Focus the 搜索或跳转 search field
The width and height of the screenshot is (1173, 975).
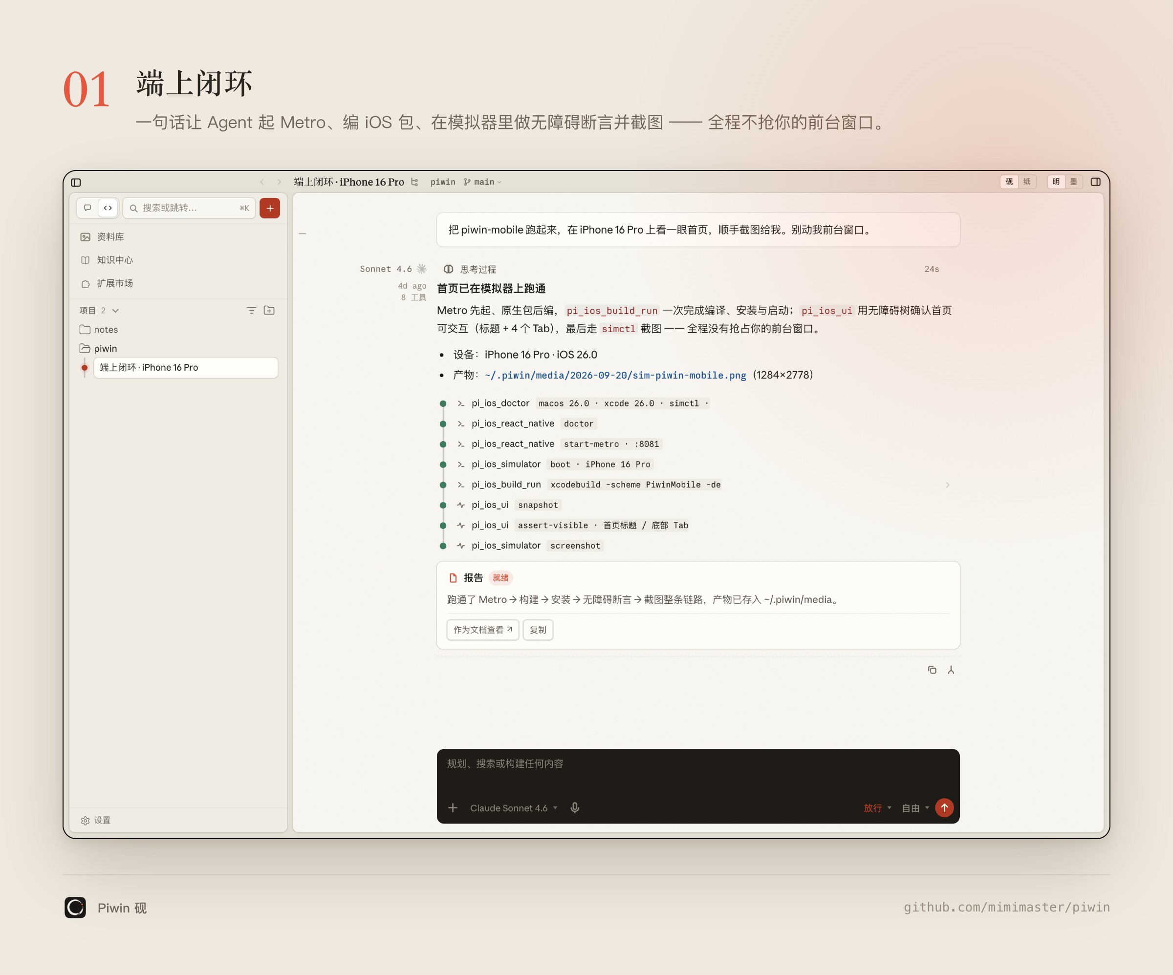pyautogui.click(x=189, y=208)
